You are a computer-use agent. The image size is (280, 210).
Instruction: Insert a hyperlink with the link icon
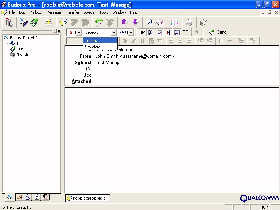(x=230, y=41)
